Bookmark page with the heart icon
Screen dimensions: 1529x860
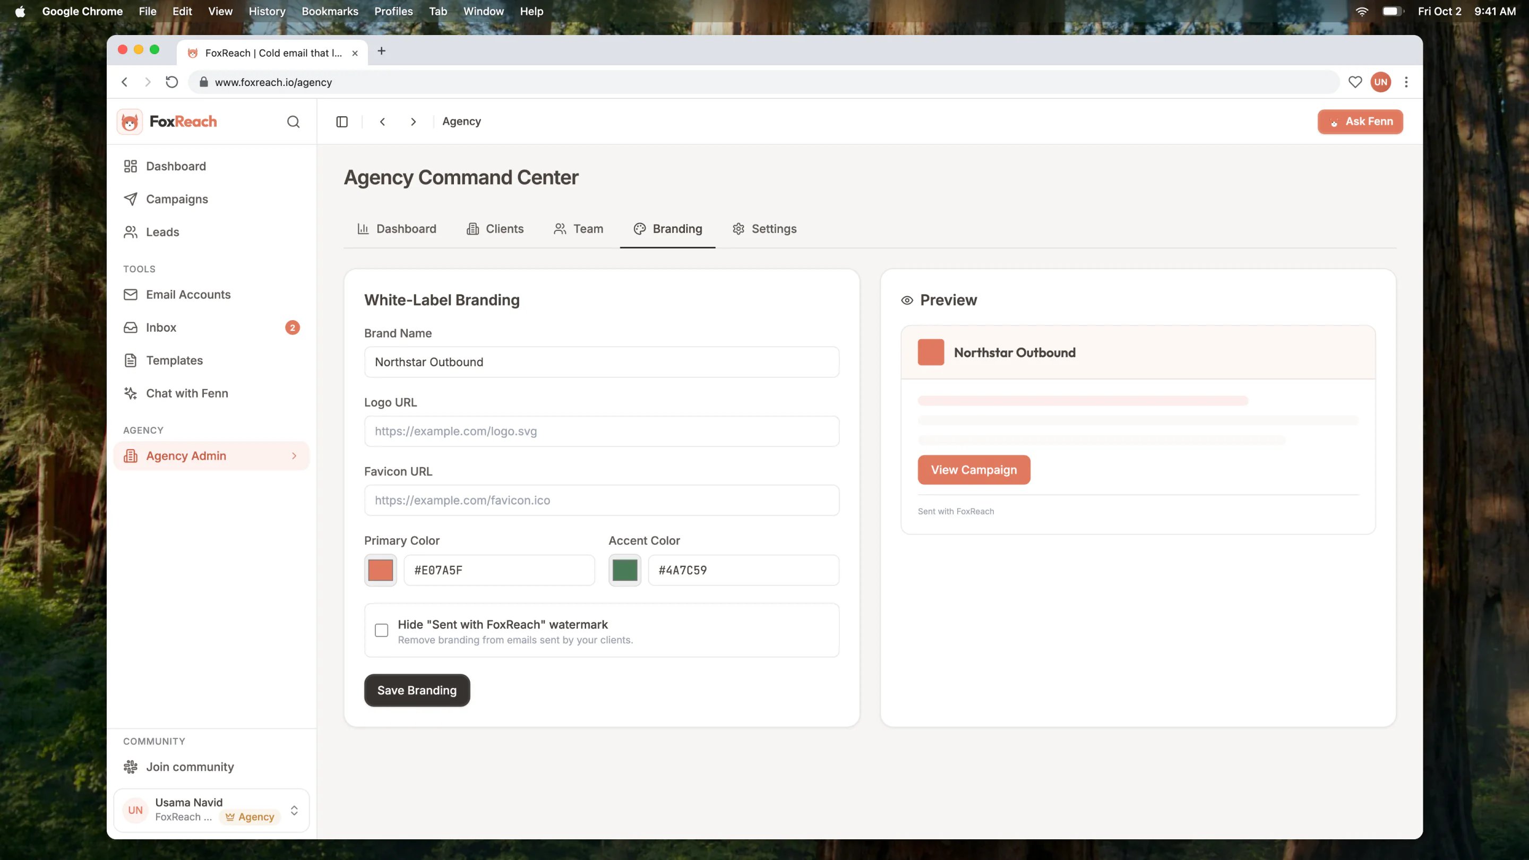(x=1355, y=82)
